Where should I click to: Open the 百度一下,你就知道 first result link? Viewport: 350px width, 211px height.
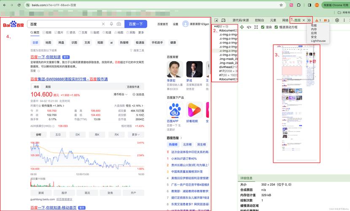click(x=46, y=57)
